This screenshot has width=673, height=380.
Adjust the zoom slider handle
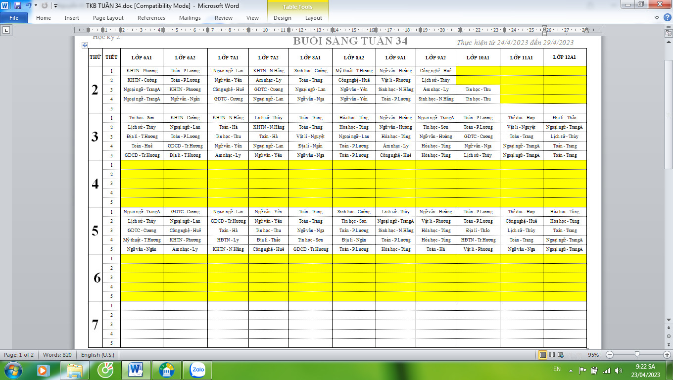tap(636, 355)
